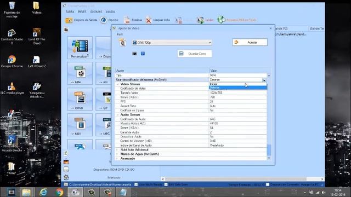
Task: Click the green globe toolbar icon
Action: point(221,20)
